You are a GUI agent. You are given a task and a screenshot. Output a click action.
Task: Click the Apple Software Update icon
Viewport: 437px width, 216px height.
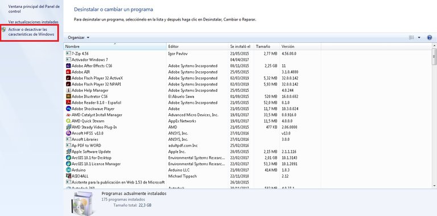tap(68, 152)
